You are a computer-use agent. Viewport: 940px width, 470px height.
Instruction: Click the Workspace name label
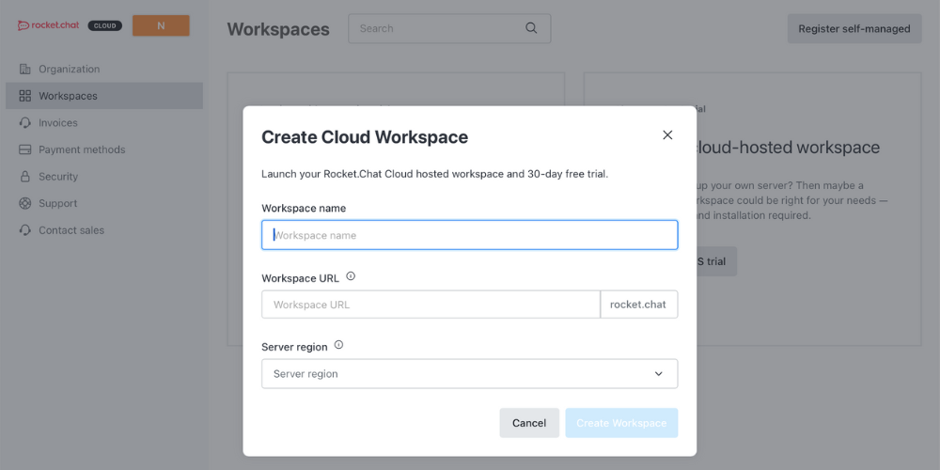point(304,208)
